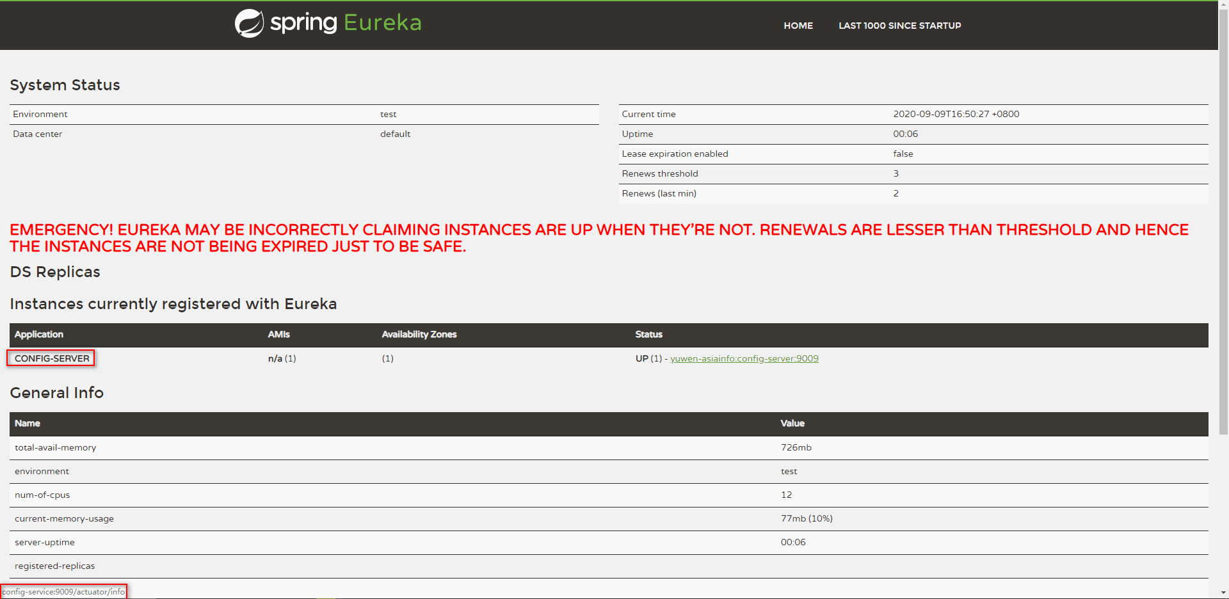Click the 'Value' column header in General Info

(792, 423)
